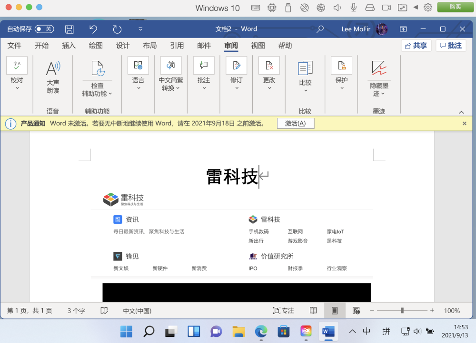The height and width of the screenshot is (343, 476).
Task: Open the Check Accessibility (检查辅助功能) tool
Action: point(97,69)
